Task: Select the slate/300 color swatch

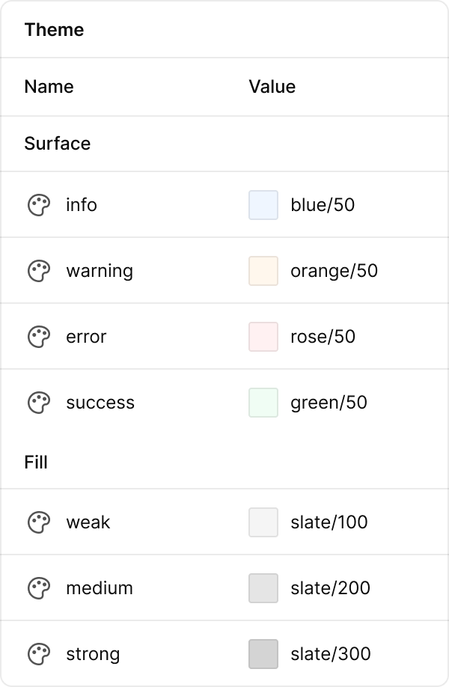Action: click(x=263, y=654)
